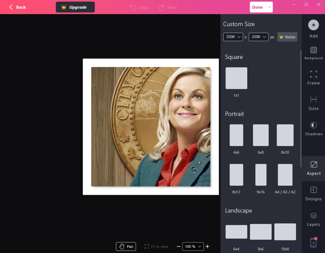Select the Aspect tab
Viewport: 325px width, 253px height.
[313, 168]
